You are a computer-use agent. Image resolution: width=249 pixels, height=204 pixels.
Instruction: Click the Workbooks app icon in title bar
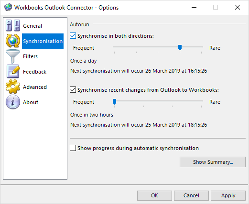tap(8, 7)
